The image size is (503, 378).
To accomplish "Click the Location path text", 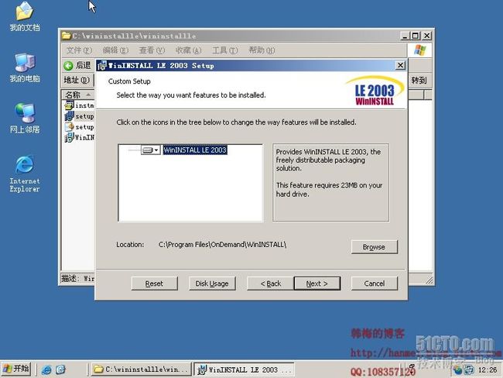I will pos(222,245).
